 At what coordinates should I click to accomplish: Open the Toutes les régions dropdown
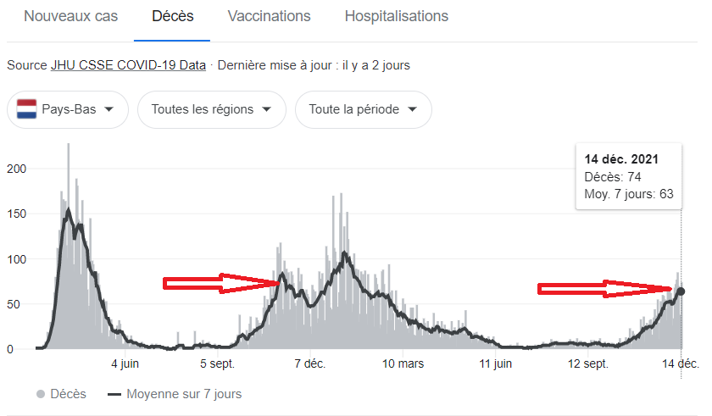(x=211, y=109)
